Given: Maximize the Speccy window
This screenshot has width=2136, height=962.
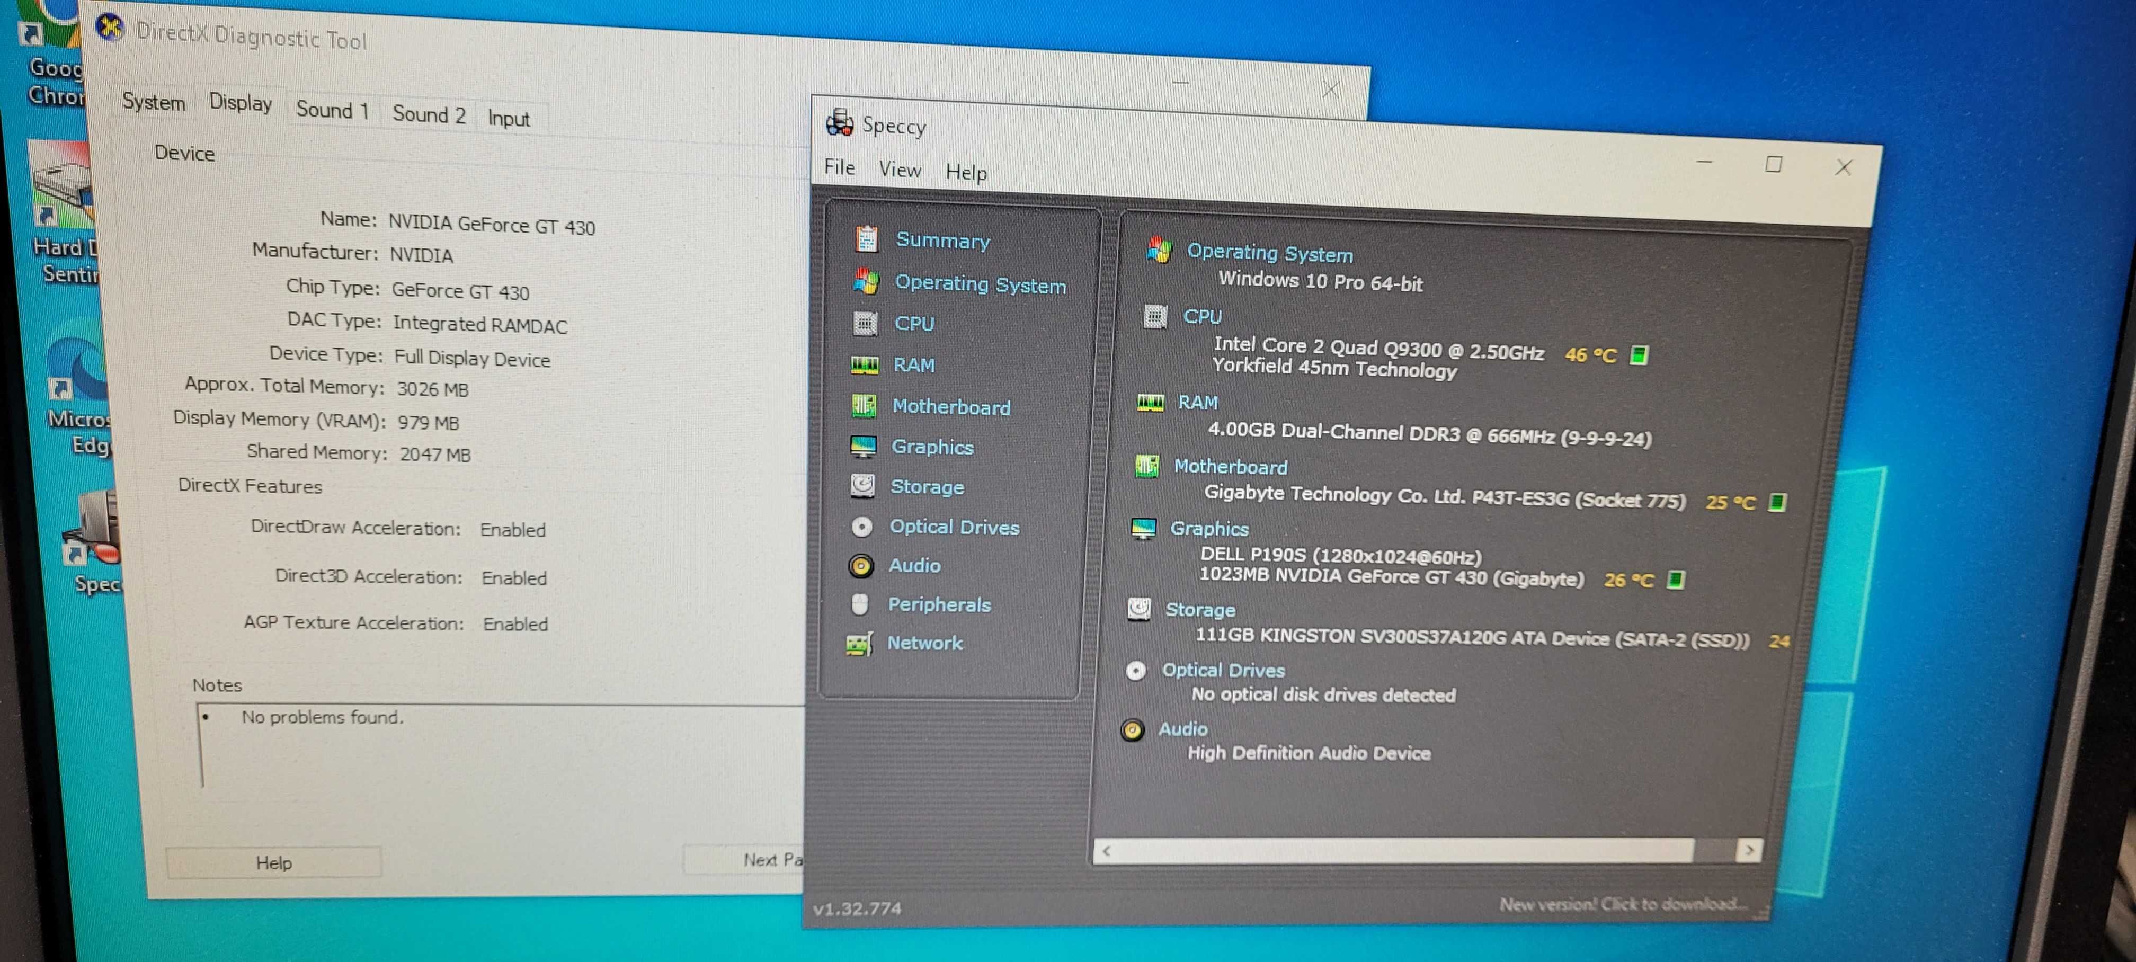Looking at the screenshot, I should click(1773, 164).
